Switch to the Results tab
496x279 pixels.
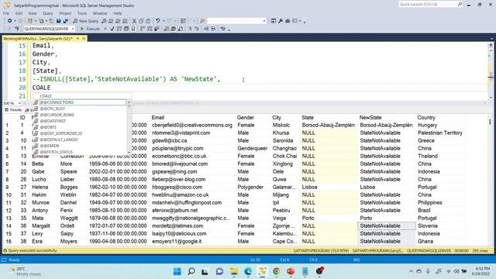pyautogui.click(x=13, y=110)
